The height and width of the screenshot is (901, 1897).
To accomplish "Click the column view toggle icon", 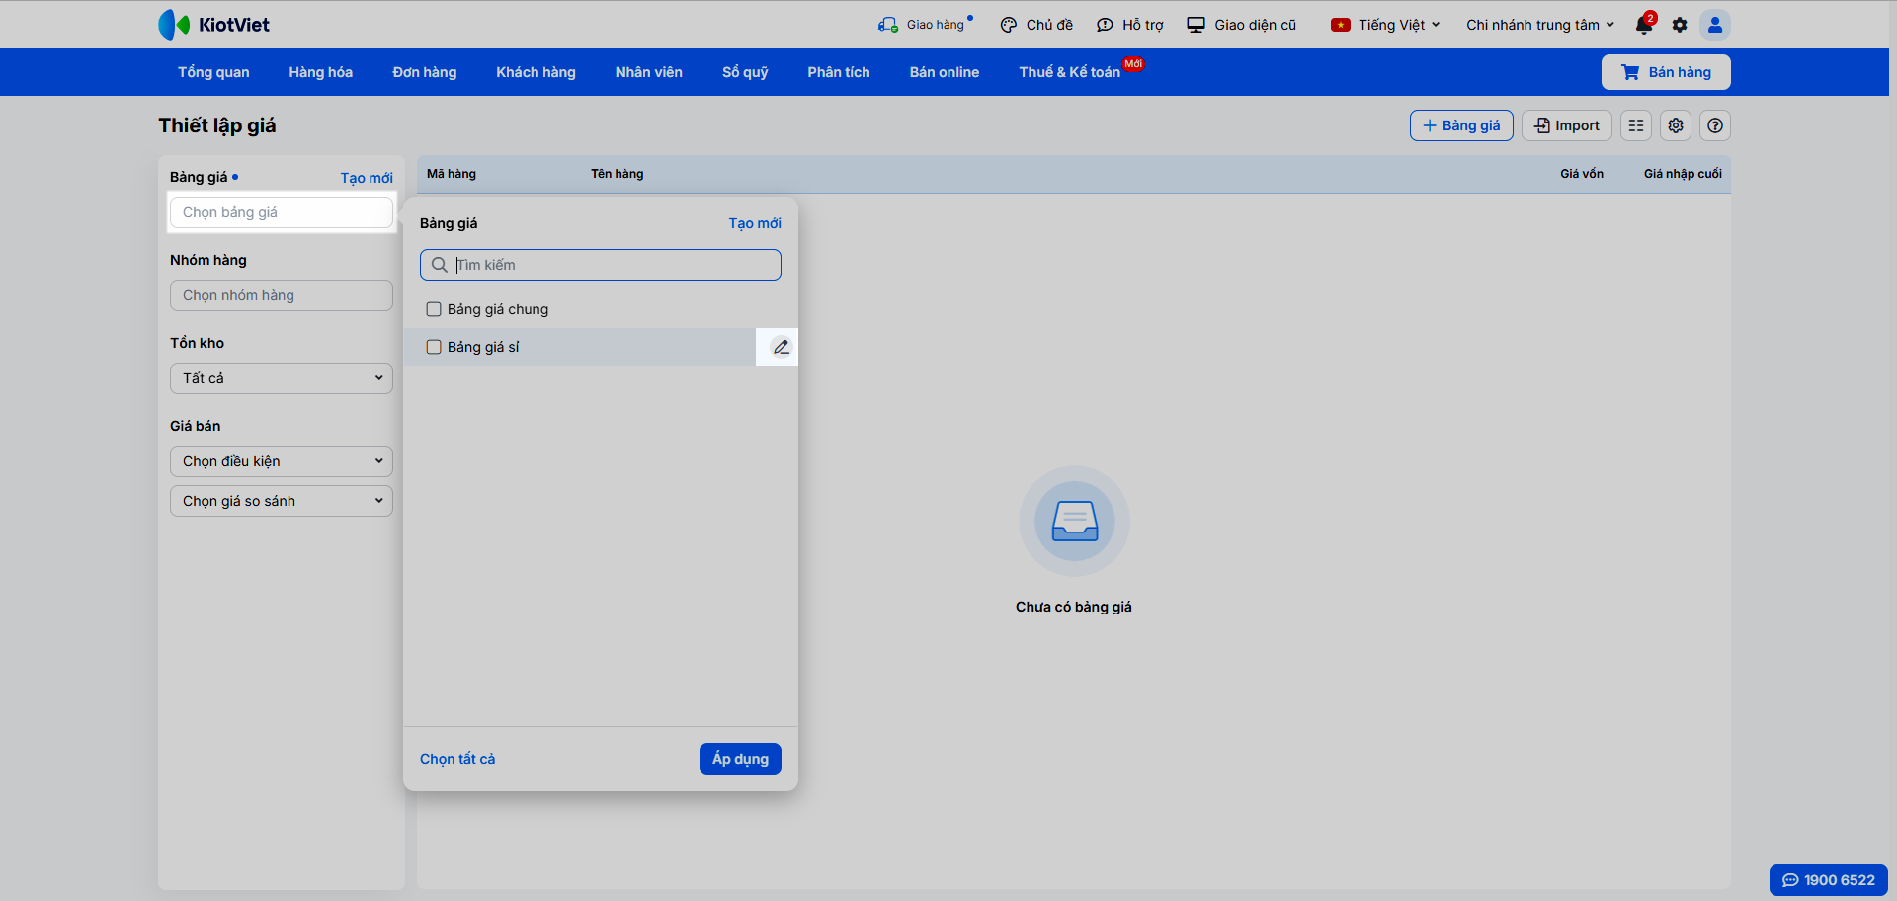I will click(x=1636, y=125).
